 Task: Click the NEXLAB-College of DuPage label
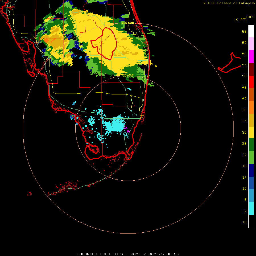pos(229,3)
